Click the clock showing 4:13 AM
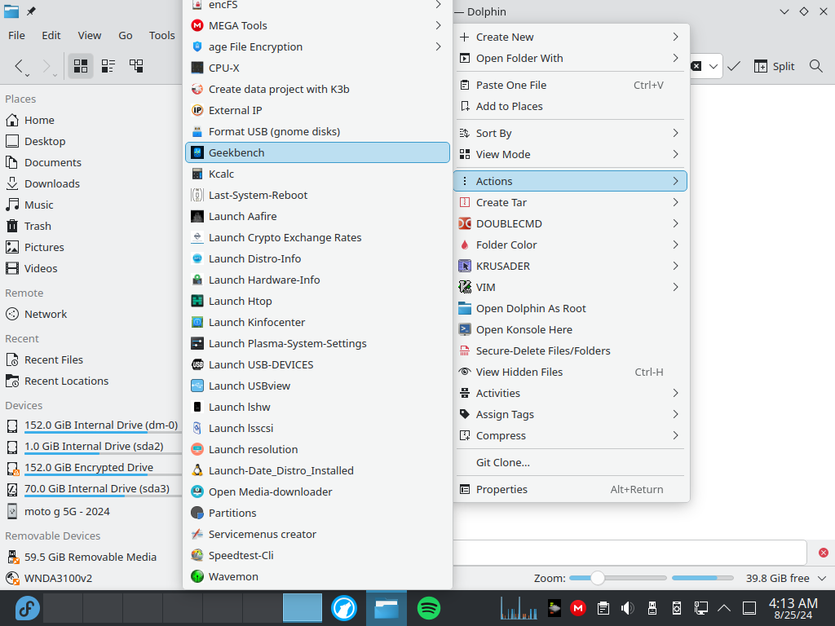835x626 pixels. point(793,608)
